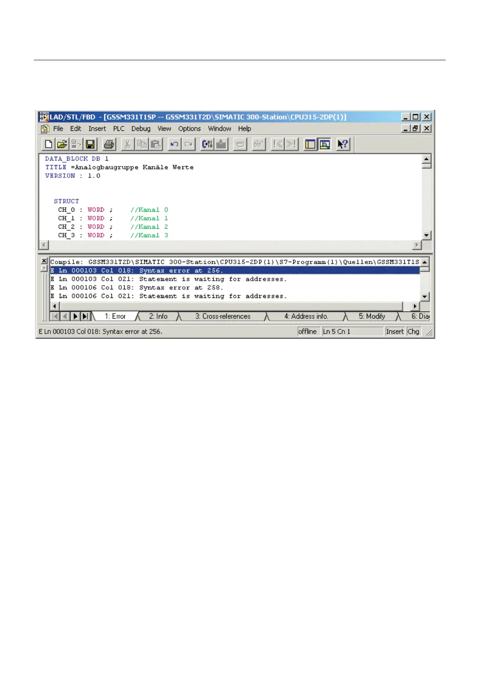Viewport: 491px width, 695px height.
Task: Click output pane horizontal scroll-right arrow
Action: coord(415,306)
